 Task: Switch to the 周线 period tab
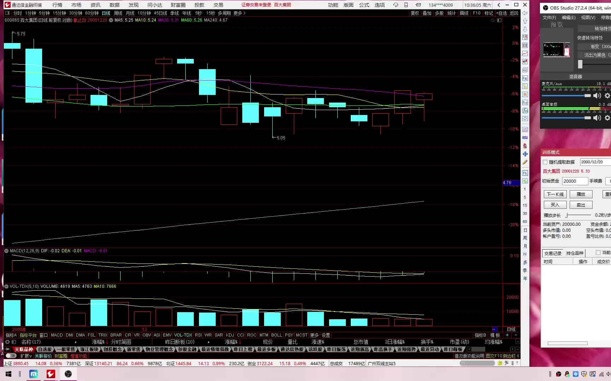(118, 13)
